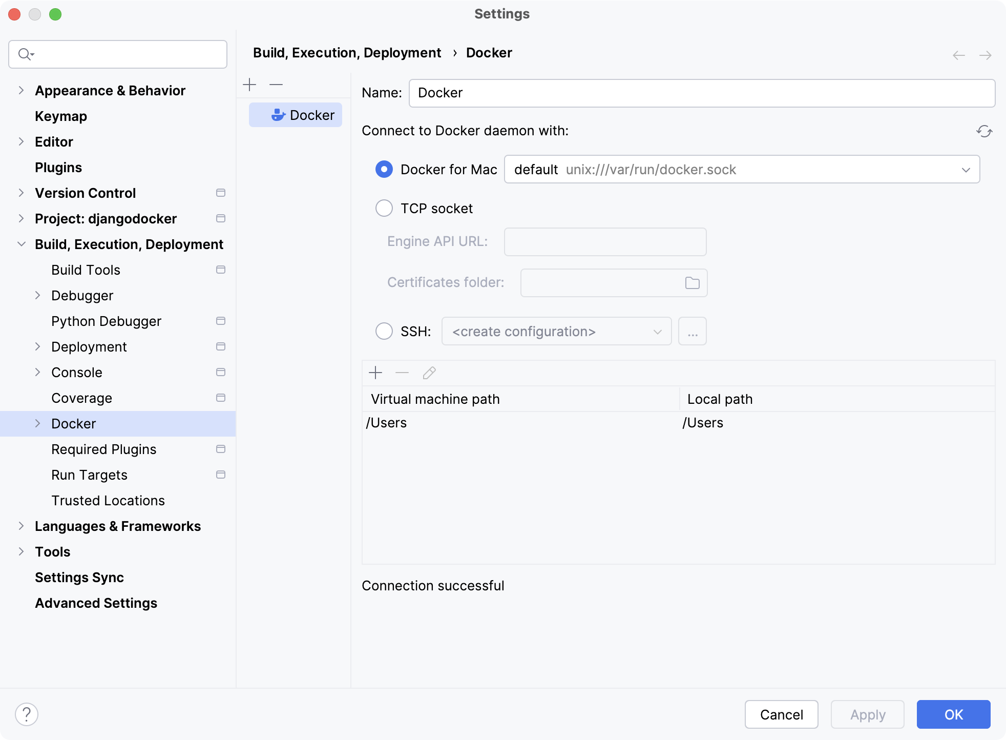Choose the SSH connection option
Screen dimensions: 1006x740
(x=384, y=331)
